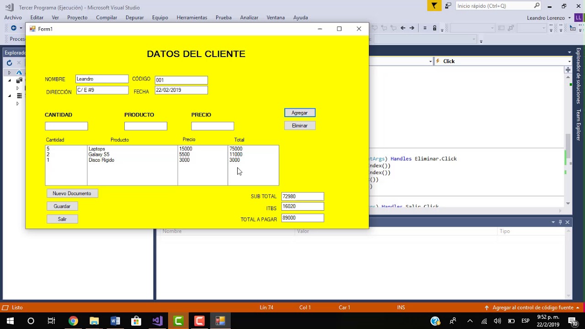585x329 pixels.
Task: Show hidden tray icons chevron
Action: 470,321
